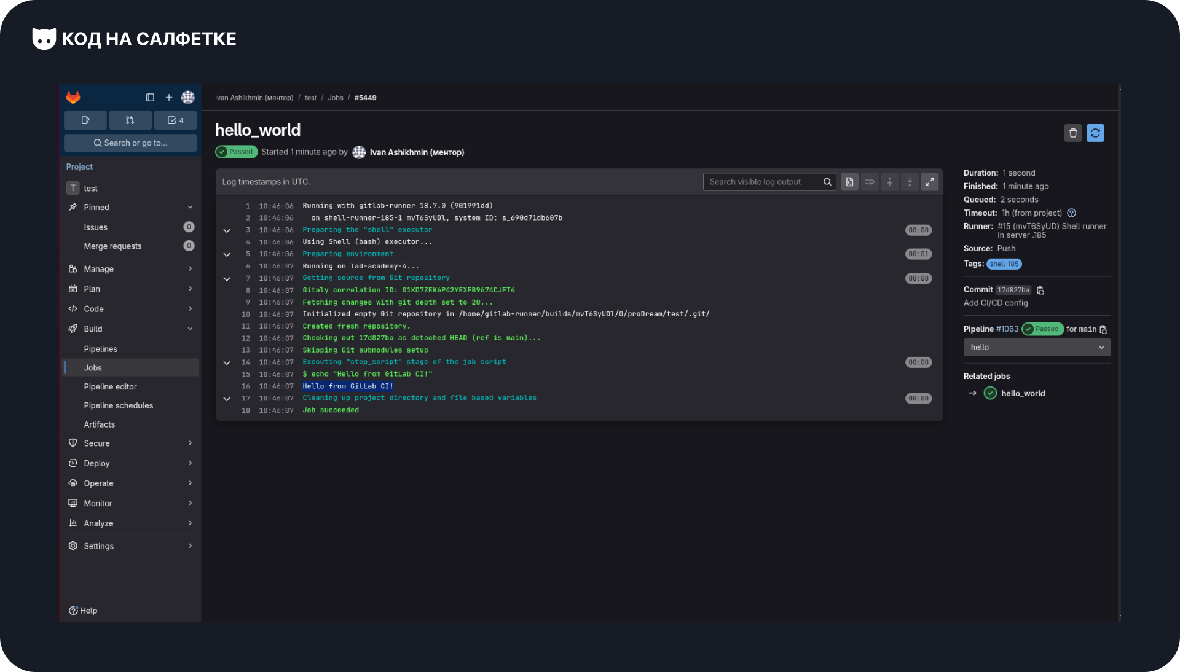This screenshot has height=672, width=1180.
Task: Collapse the Getting source log section
Action: (x=227, y=278)
